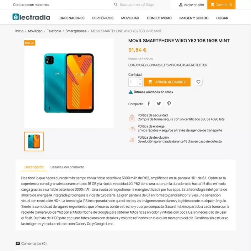This screenshot has width=251, height=251.
Task: Open Contacte con nosotros link
Action: click(x=31, y=5)
